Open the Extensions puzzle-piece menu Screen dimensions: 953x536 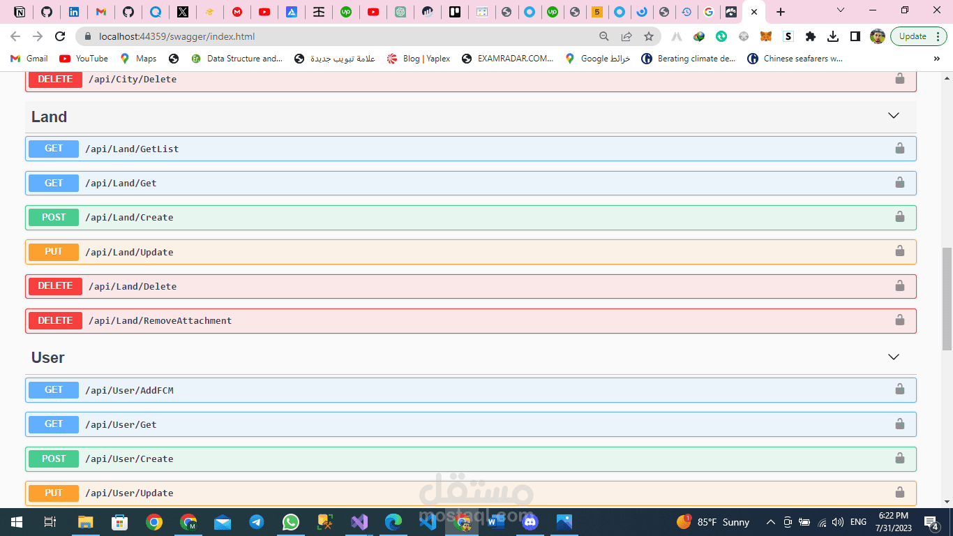pos(810,36)
